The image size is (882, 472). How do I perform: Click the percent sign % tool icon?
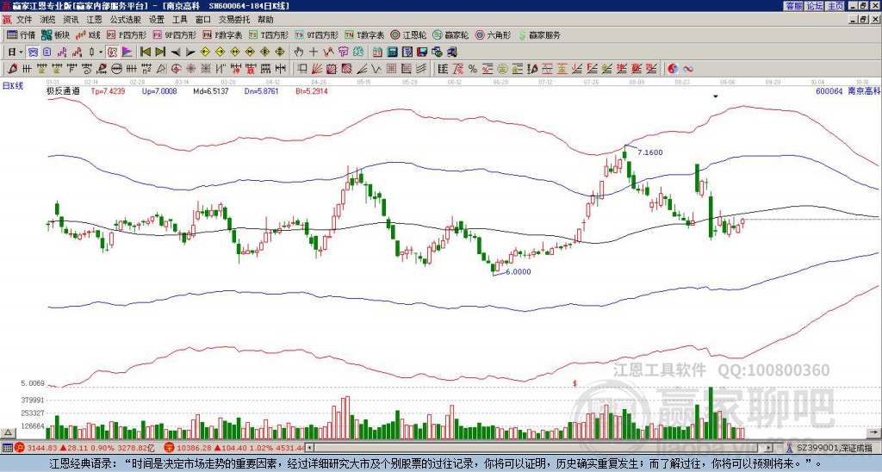coord(473,69)
